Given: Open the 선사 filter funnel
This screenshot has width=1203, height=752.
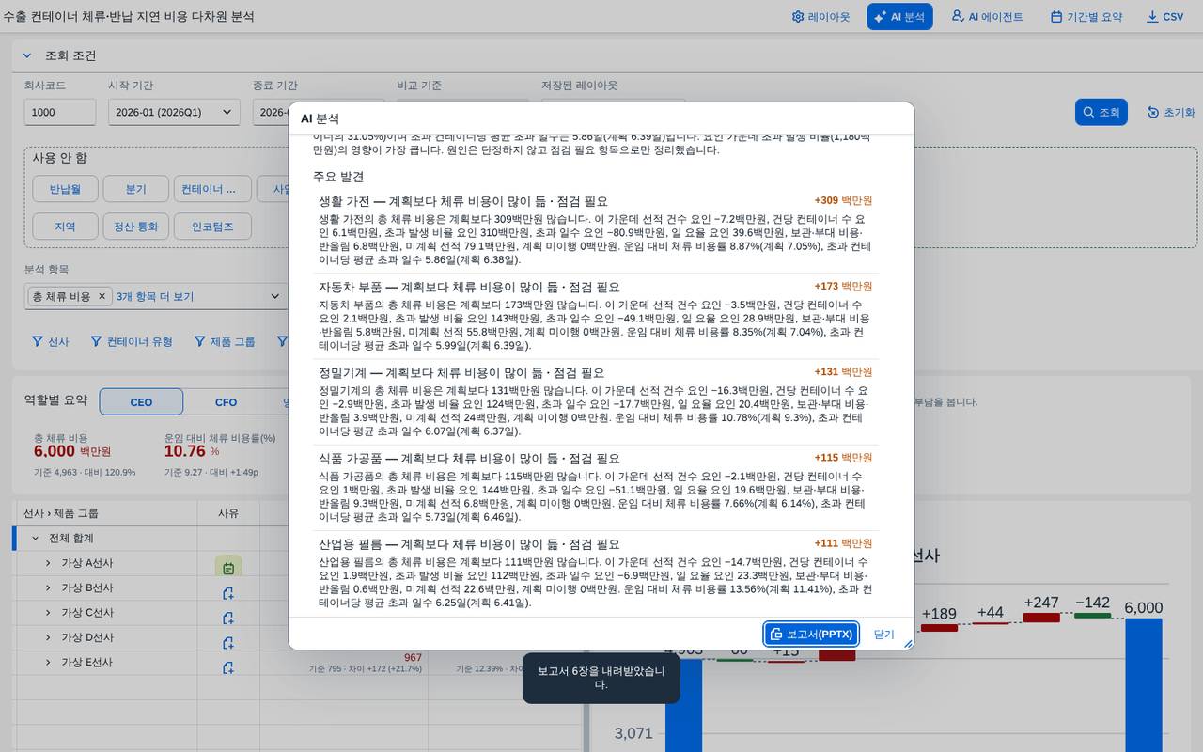Looking at the screenshot, I should [51, 341].
